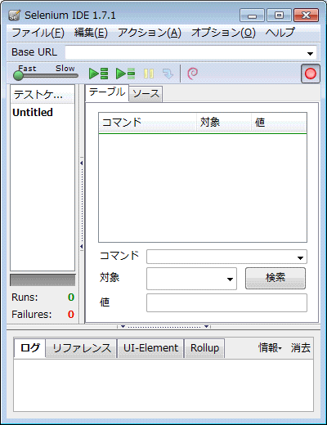Collapse the bottom log panel splitter
Viewport: 327px width, 425px height.
[x=164, y=326]
